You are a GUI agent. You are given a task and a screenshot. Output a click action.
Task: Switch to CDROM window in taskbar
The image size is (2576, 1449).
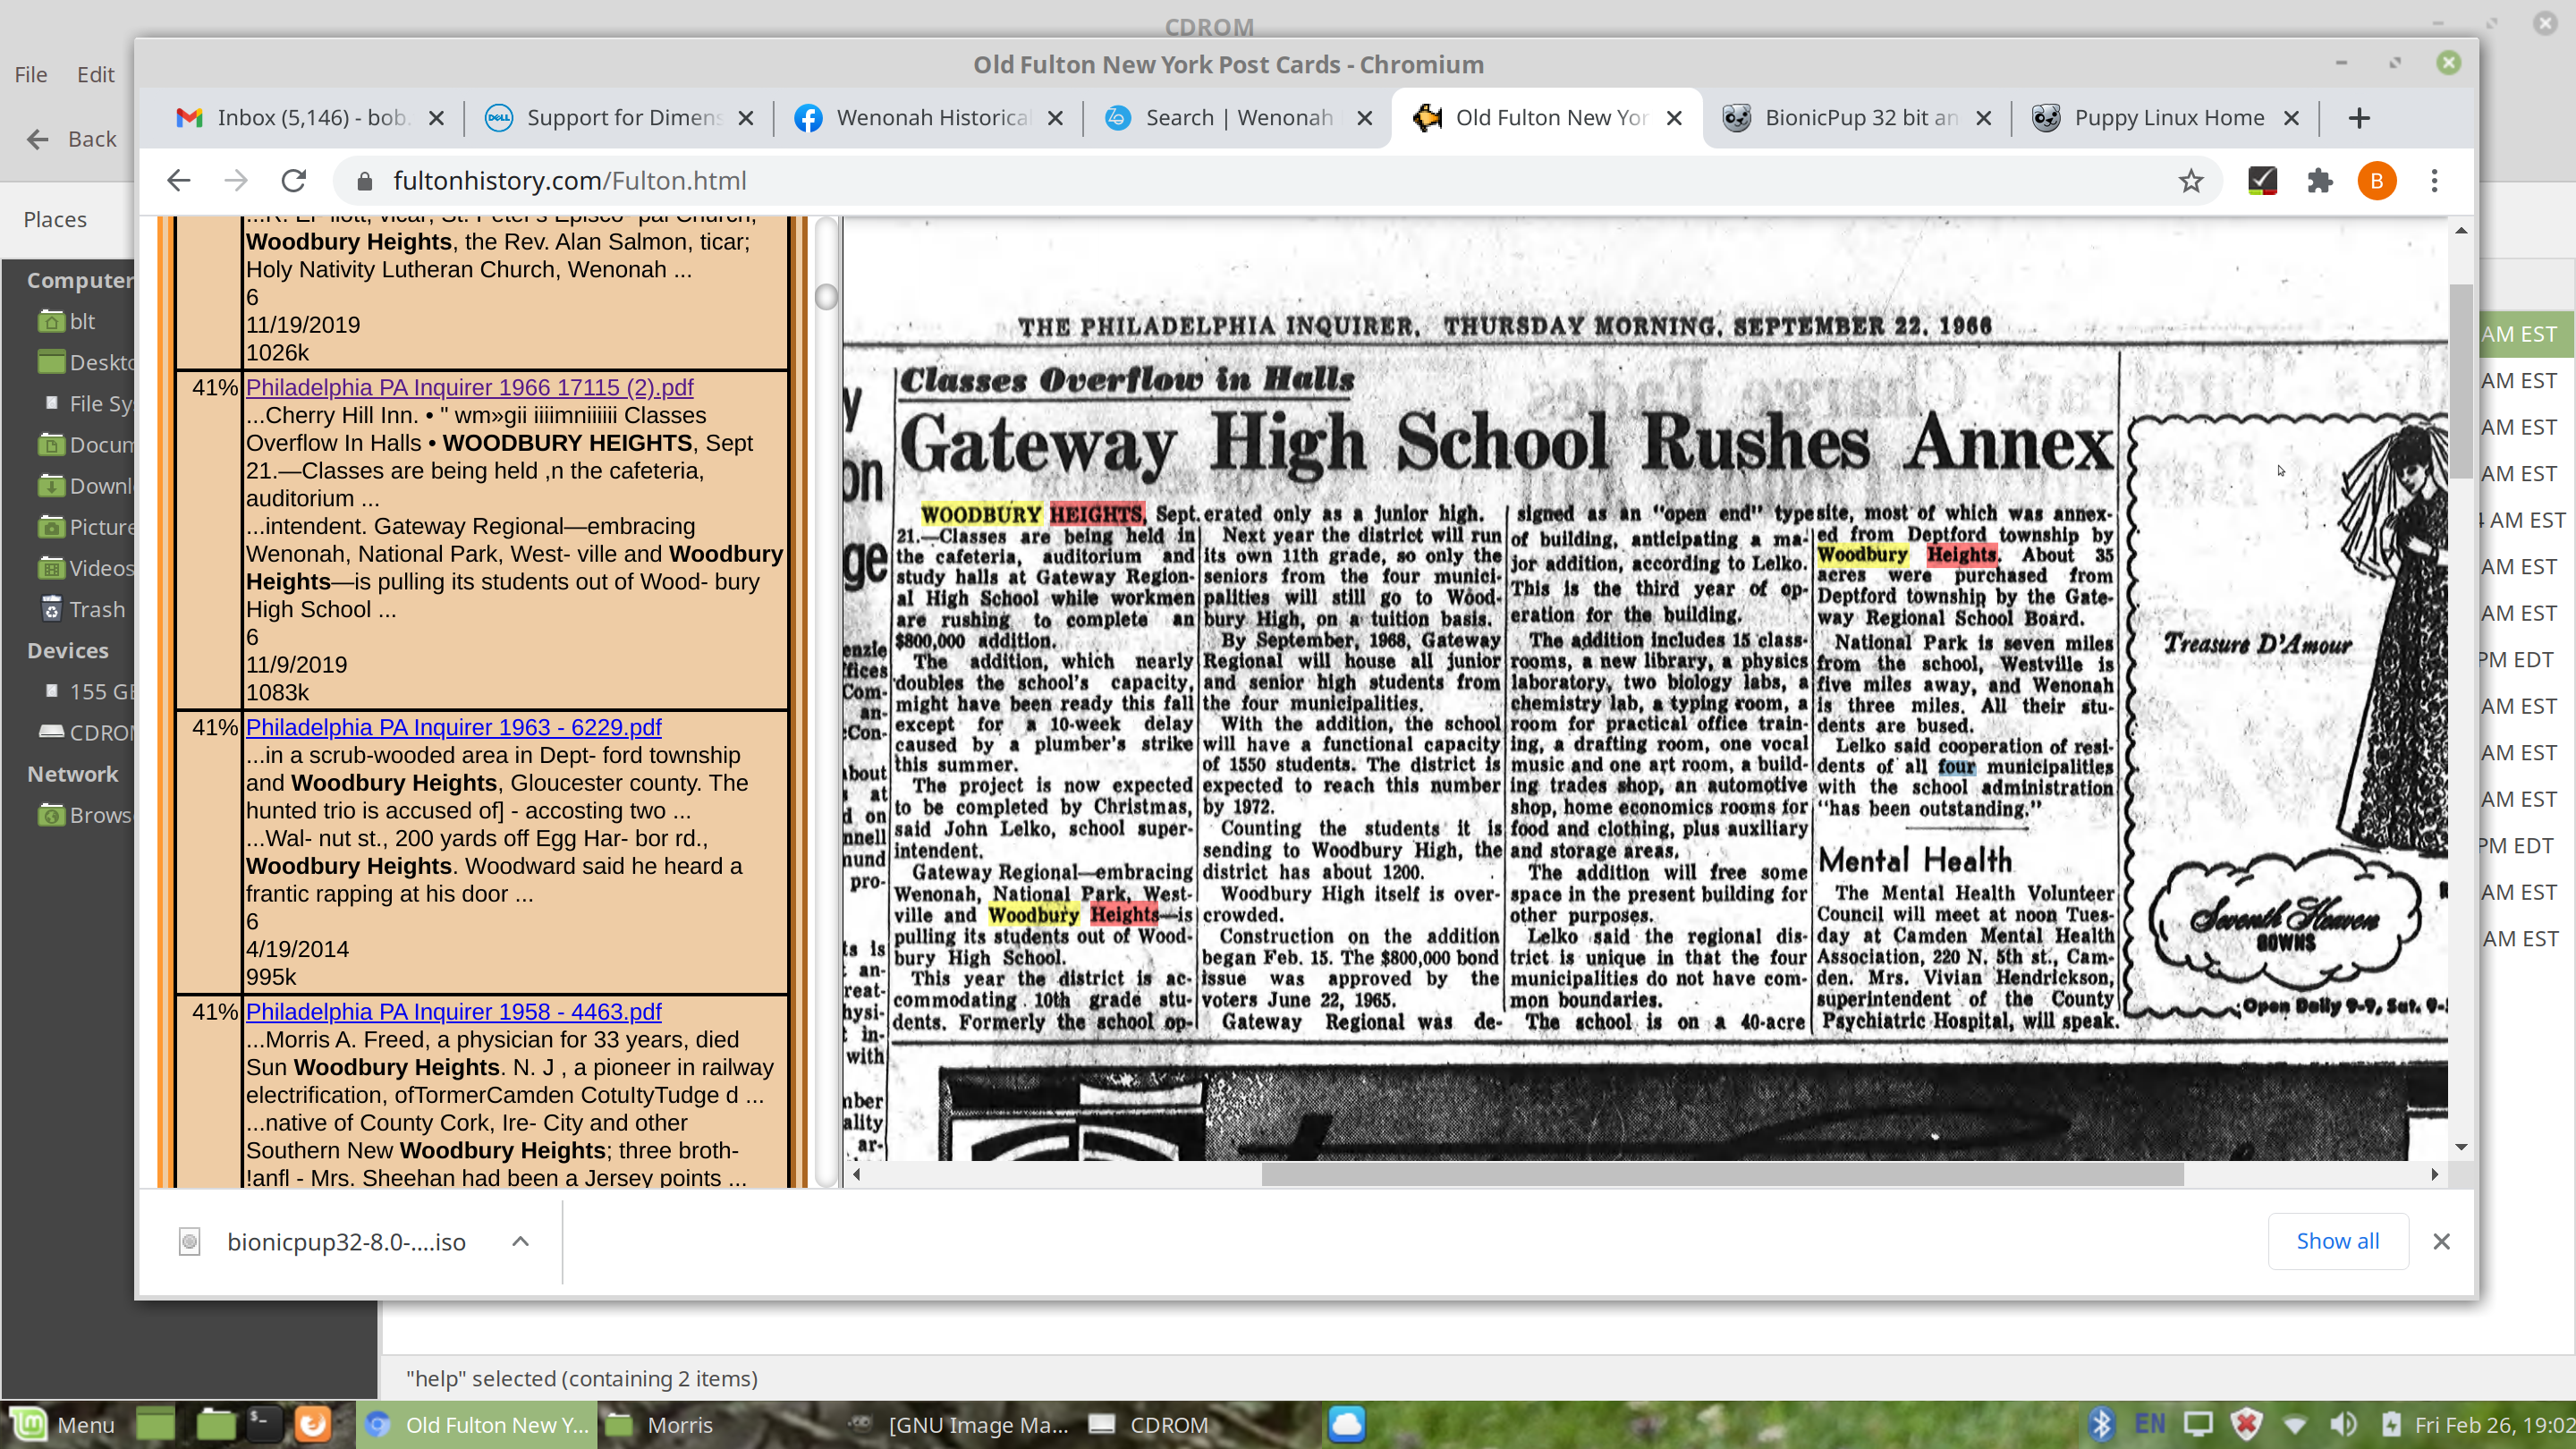tap(1150, 1424)
